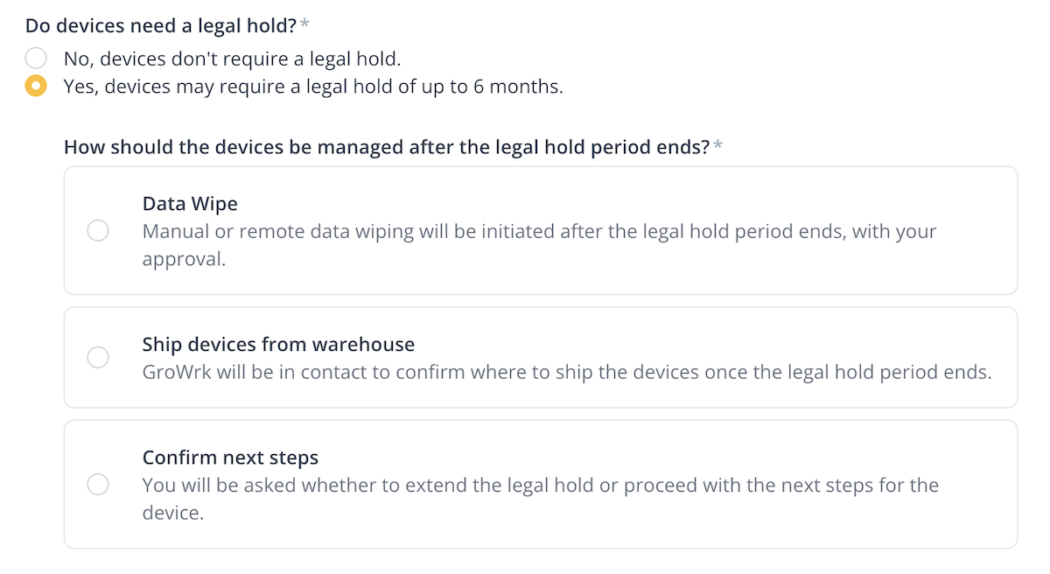
Task: Click the "Data Wipe" option title
Action: [190, 204]
